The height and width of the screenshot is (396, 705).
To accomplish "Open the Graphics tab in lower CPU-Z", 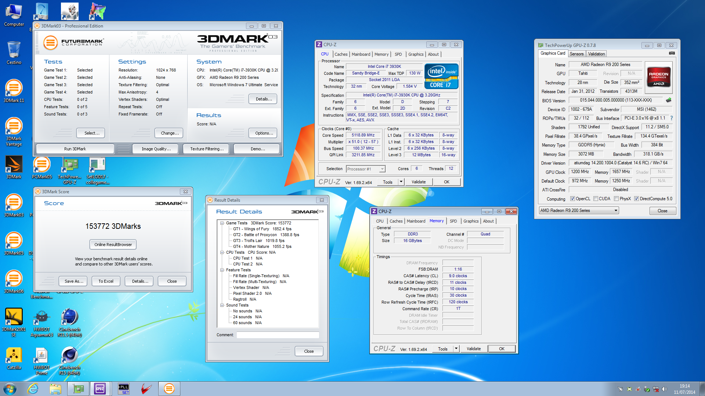I will [x=471, y=221].
